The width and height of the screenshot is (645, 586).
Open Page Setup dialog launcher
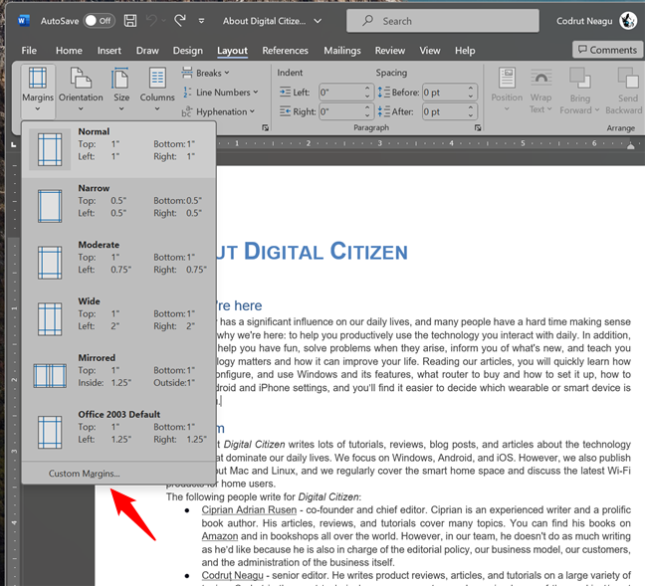[266, 128]
